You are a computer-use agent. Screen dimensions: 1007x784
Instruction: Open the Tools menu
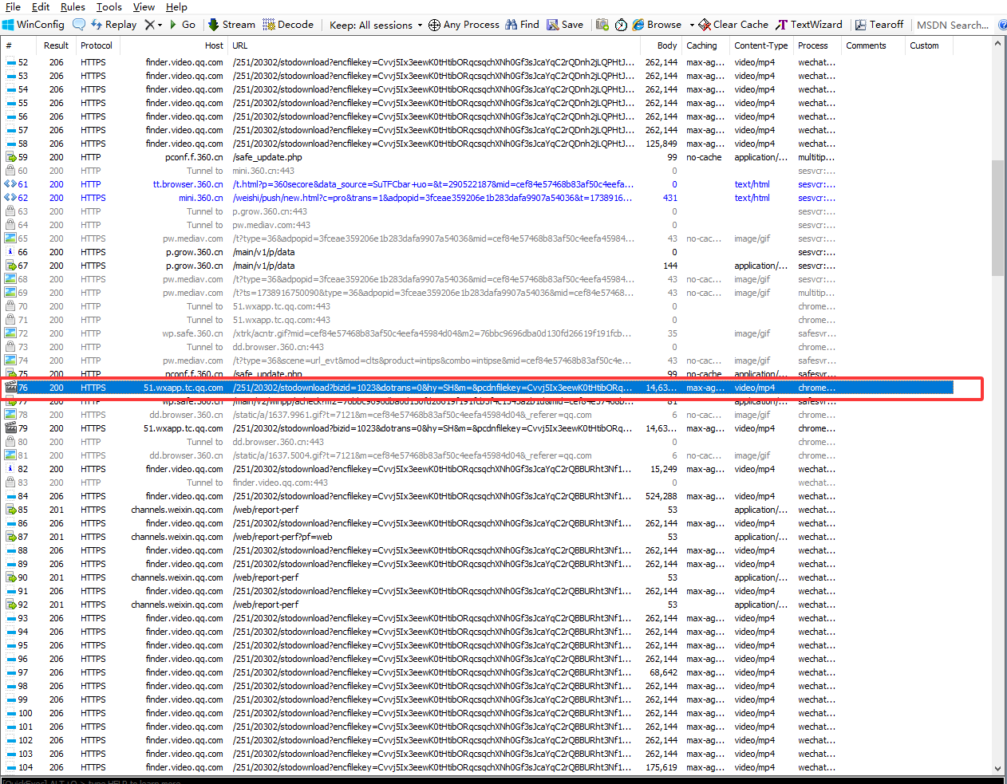click(109, 6)
